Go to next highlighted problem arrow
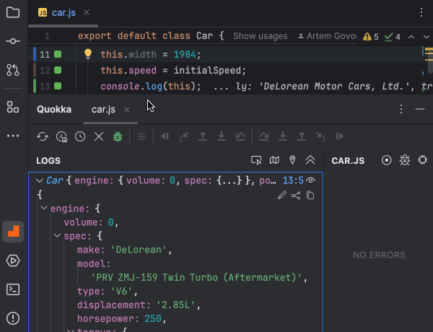433x332 pixels. [x=427, y=37]
